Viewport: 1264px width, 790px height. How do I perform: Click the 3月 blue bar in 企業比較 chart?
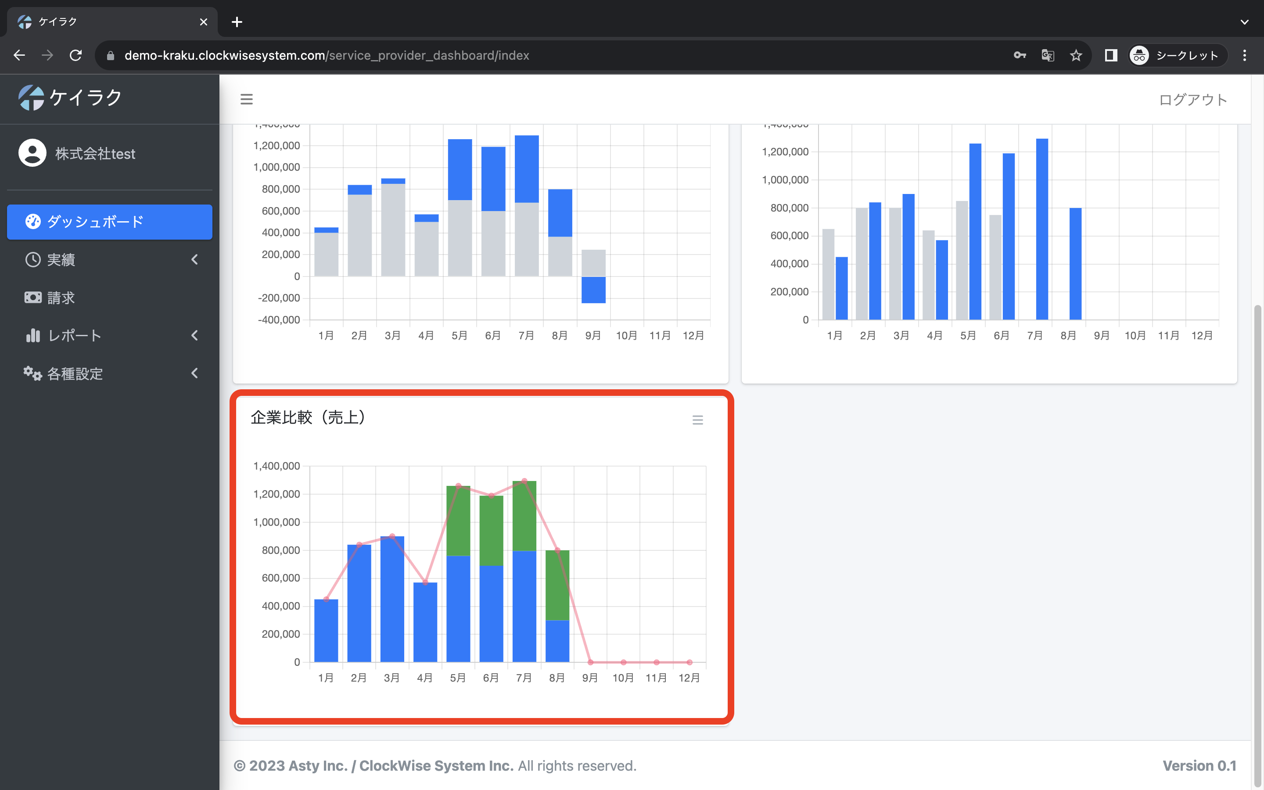click(x=392, y=599)
